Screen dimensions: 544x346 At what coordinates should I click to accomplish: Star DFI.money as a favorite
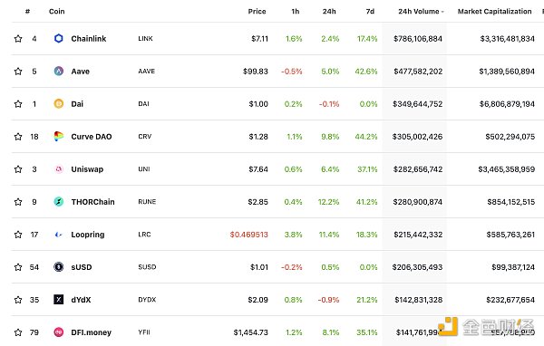click(18, 332)
